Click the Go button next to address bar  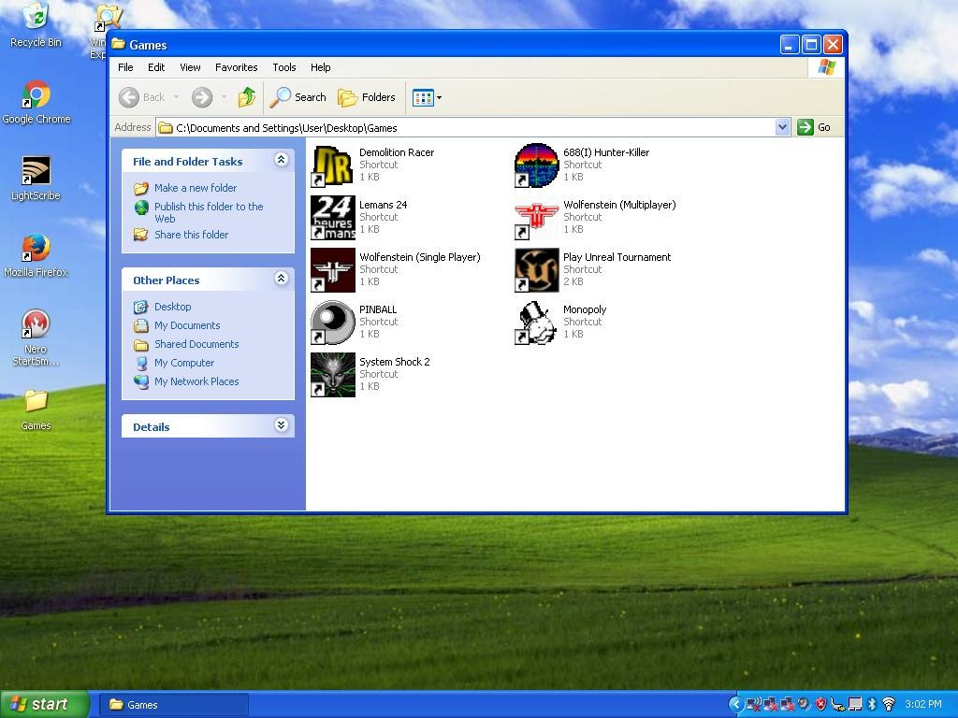815,127
